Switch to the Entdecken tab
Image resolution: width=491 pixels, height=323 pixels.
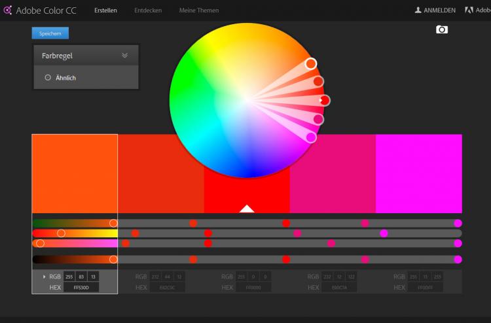(148, 10)
